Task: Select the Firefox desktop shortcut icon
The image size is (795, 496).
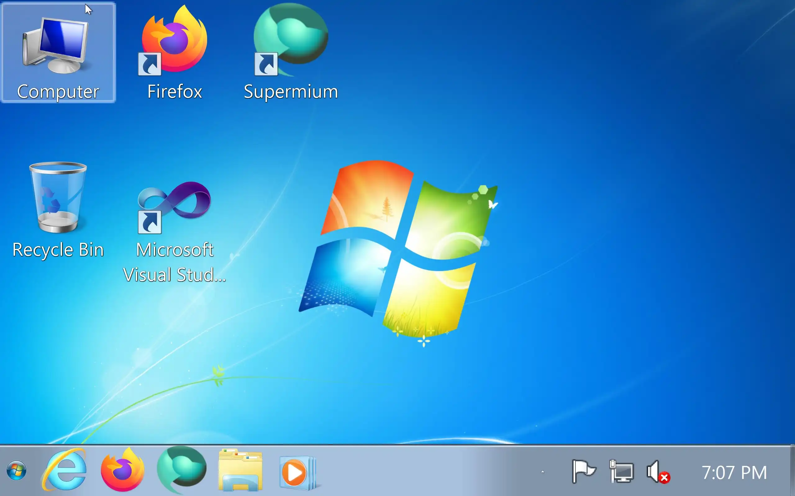Action: pos(175,41)
